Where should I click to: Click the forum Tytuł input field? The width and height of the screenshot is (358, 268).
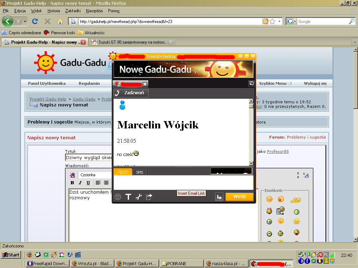[x=88, y=157]
